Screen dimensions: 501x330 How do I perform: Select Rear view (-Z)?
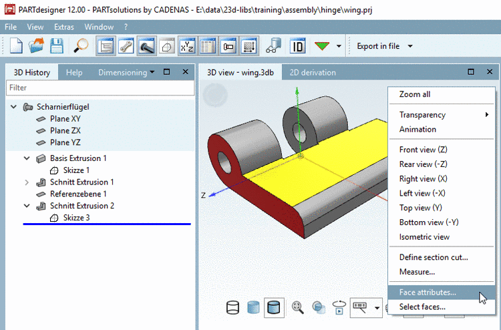[x=442, y=164]
